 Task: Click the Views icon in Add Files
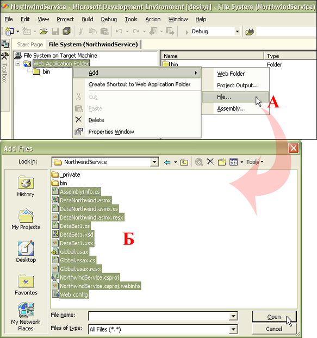click(x=234, y=162)
